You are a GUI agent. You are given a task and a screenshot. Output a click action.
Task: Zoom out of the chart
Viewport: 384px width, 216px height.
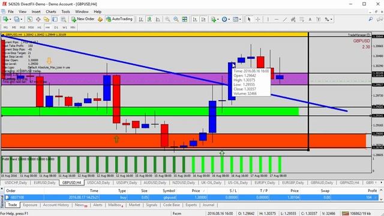pos(176,19)
